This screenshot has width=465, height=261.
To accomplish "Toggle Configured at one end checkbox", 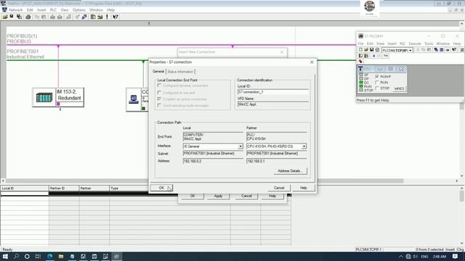I will [x=159, y=93].
